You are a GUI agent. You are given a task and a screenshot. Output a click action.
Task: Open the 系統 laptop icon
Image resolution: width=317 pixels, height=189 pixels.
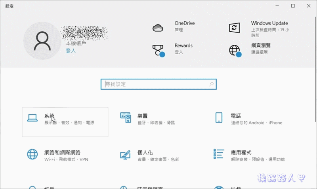(x=32, y=118)
